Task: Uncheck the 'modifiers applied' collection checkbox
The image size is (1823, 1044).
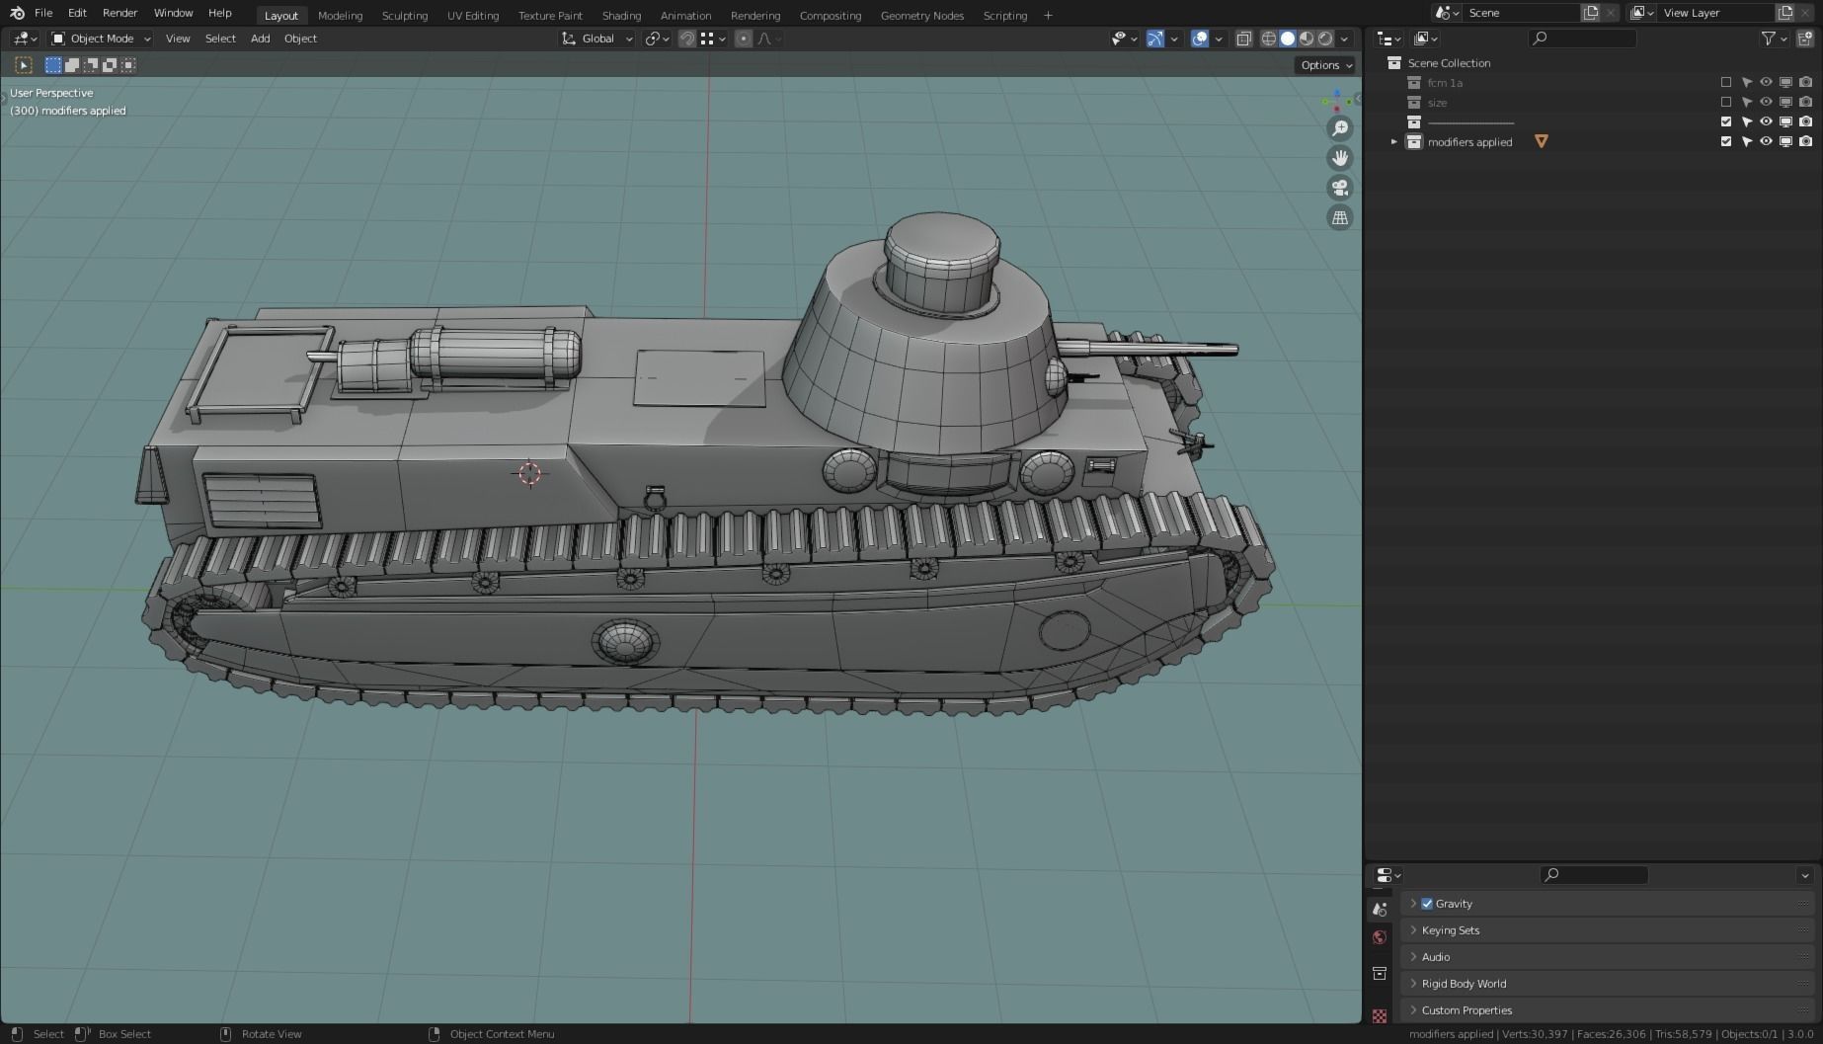Action: tap(1726, 141)
